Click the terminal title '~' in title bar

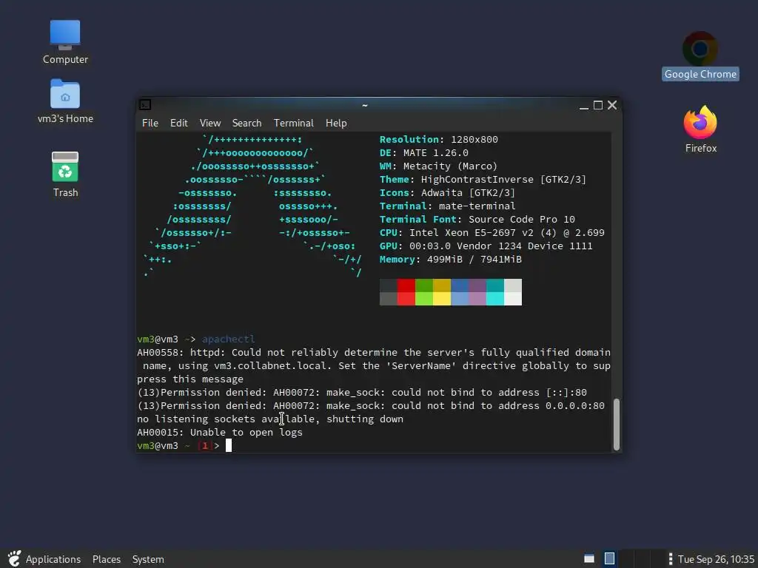(365, 105)
